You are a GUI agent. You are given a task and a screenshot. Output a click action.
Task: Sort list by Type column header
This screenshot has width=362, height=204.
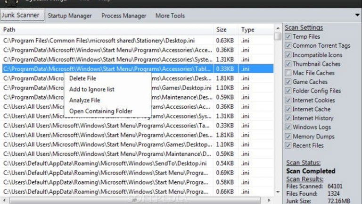(x=256, y=30)
